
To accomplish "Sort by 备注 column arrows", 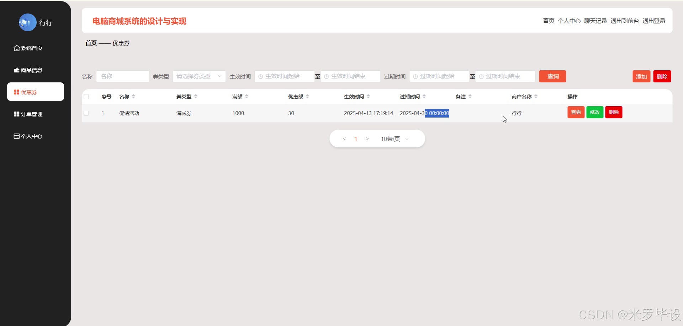I will click(x=470, y=97).
